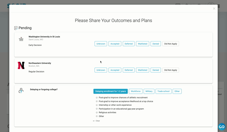Viewport: 227px width, 132px height.
Task: Click the Saint Louis, MO location text
Action: click(x=36, y=39)
